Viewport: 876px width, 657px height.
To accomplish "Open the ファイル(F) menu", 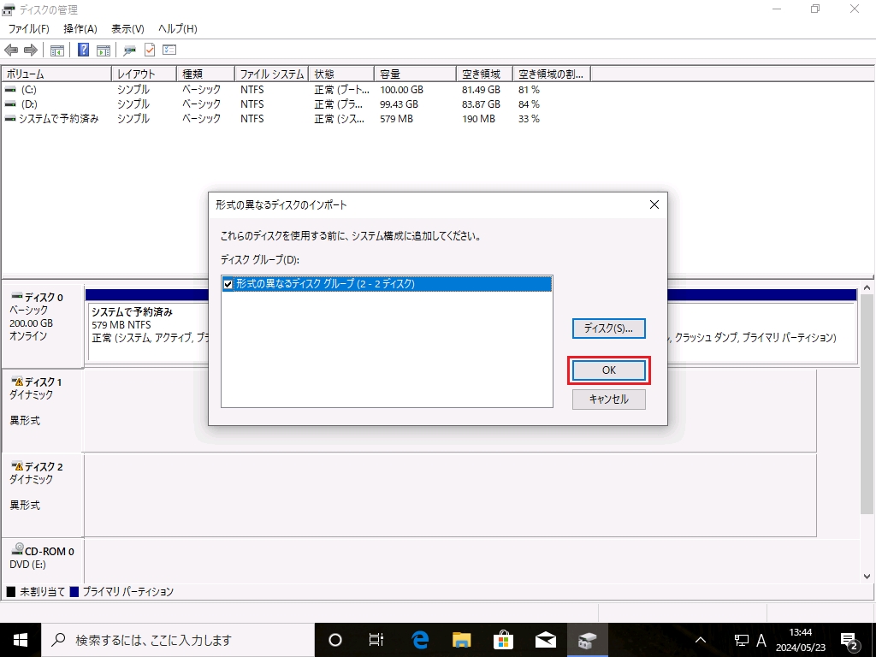I will [28, 28].
